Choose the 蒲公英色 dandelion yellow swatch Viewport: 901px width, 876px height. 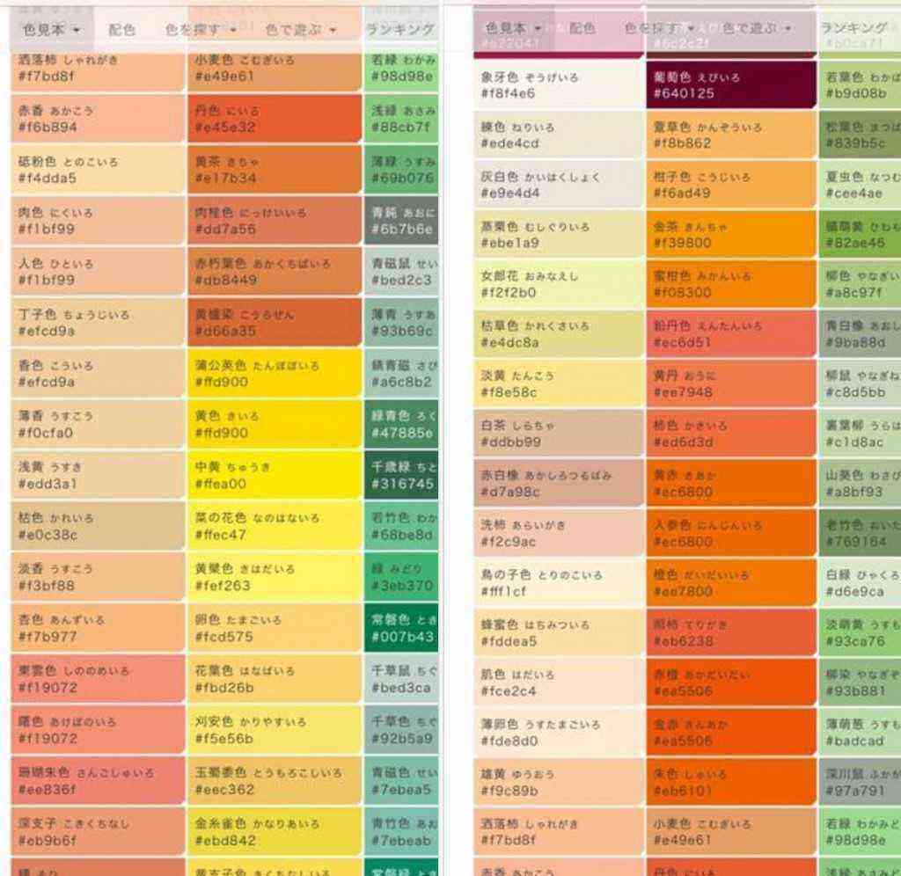coord(274,374)
